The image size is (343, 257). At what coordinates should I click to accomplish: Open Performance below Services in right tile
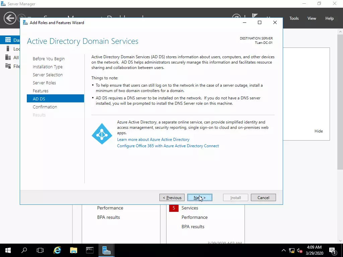(195, 217)
